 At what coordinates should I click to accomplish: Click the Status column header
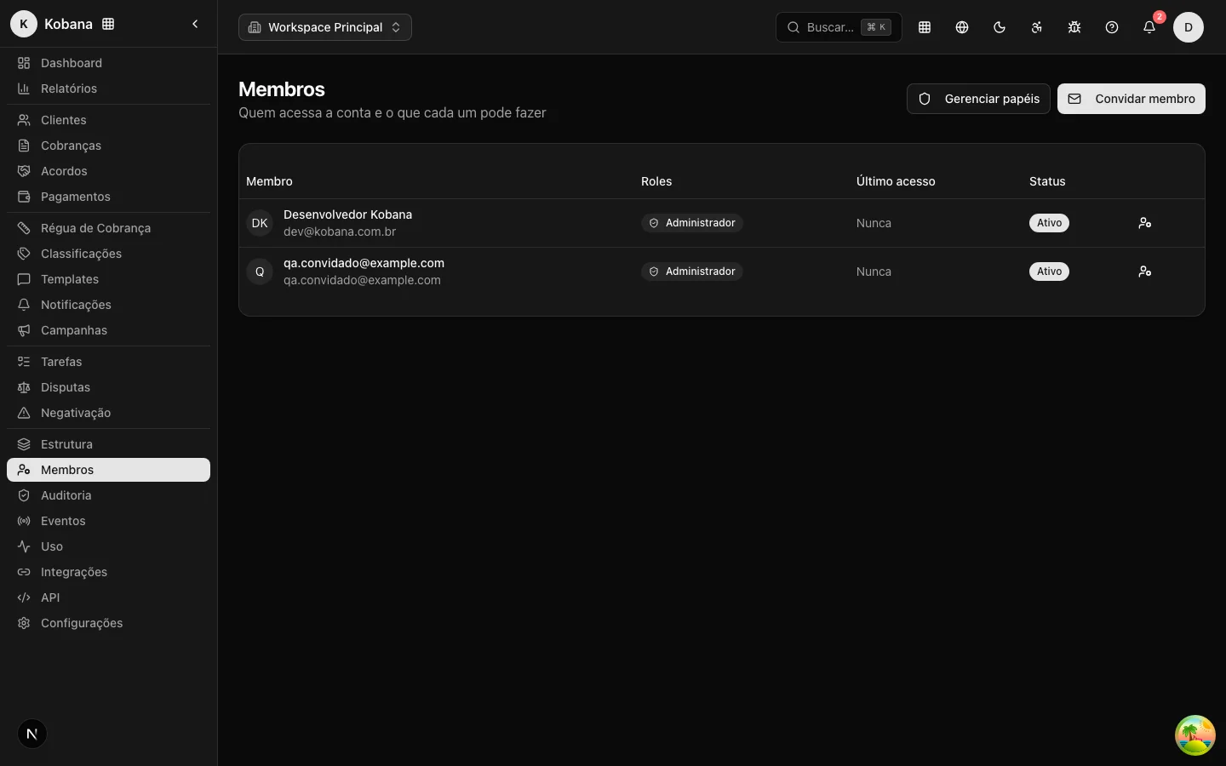click(x=1047, y=181)
